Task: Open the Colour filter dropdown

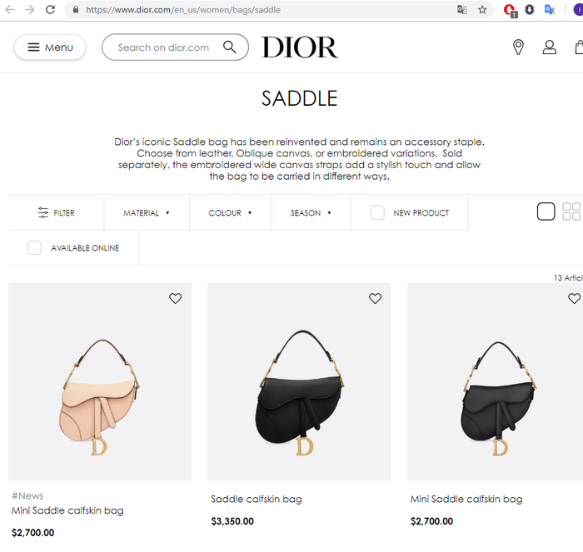Action: pos(230,212)
